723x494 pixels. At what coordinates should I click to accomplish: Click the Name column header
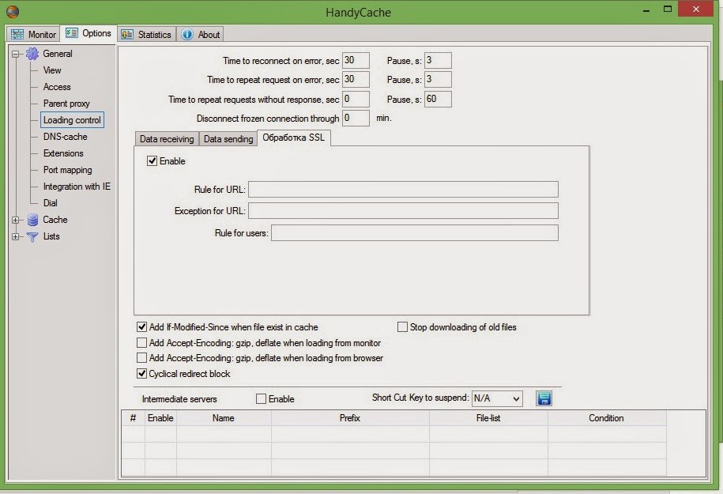click(224, 418)
